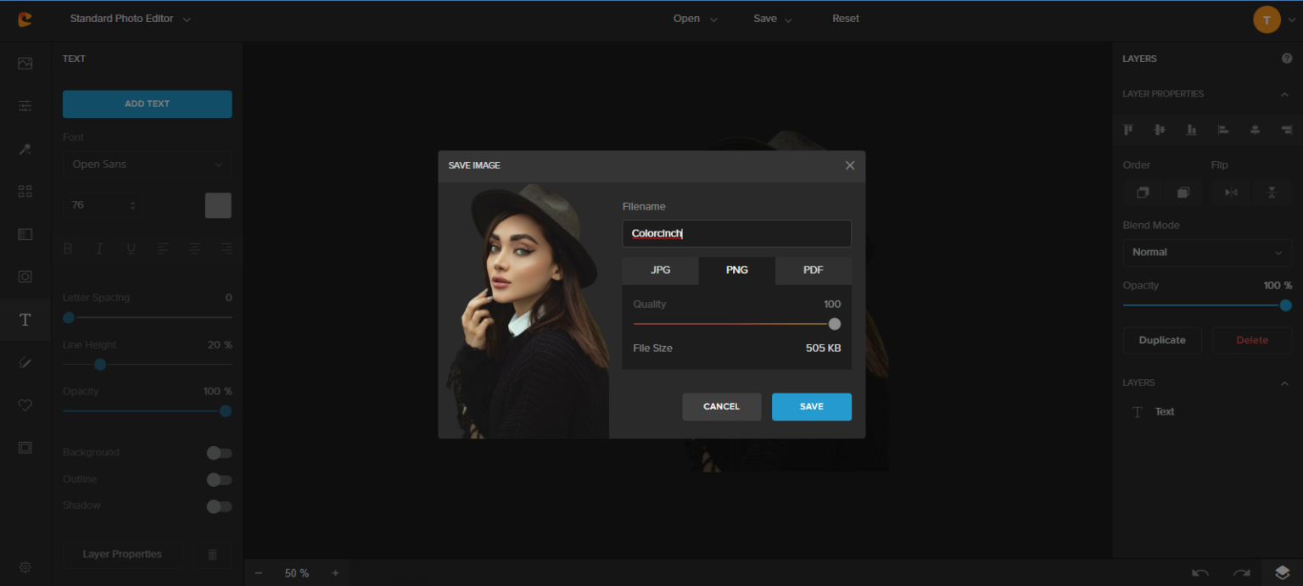
Task: Flip layer vertically icon
Action: pyautogui.click(x=1272, y=193)
